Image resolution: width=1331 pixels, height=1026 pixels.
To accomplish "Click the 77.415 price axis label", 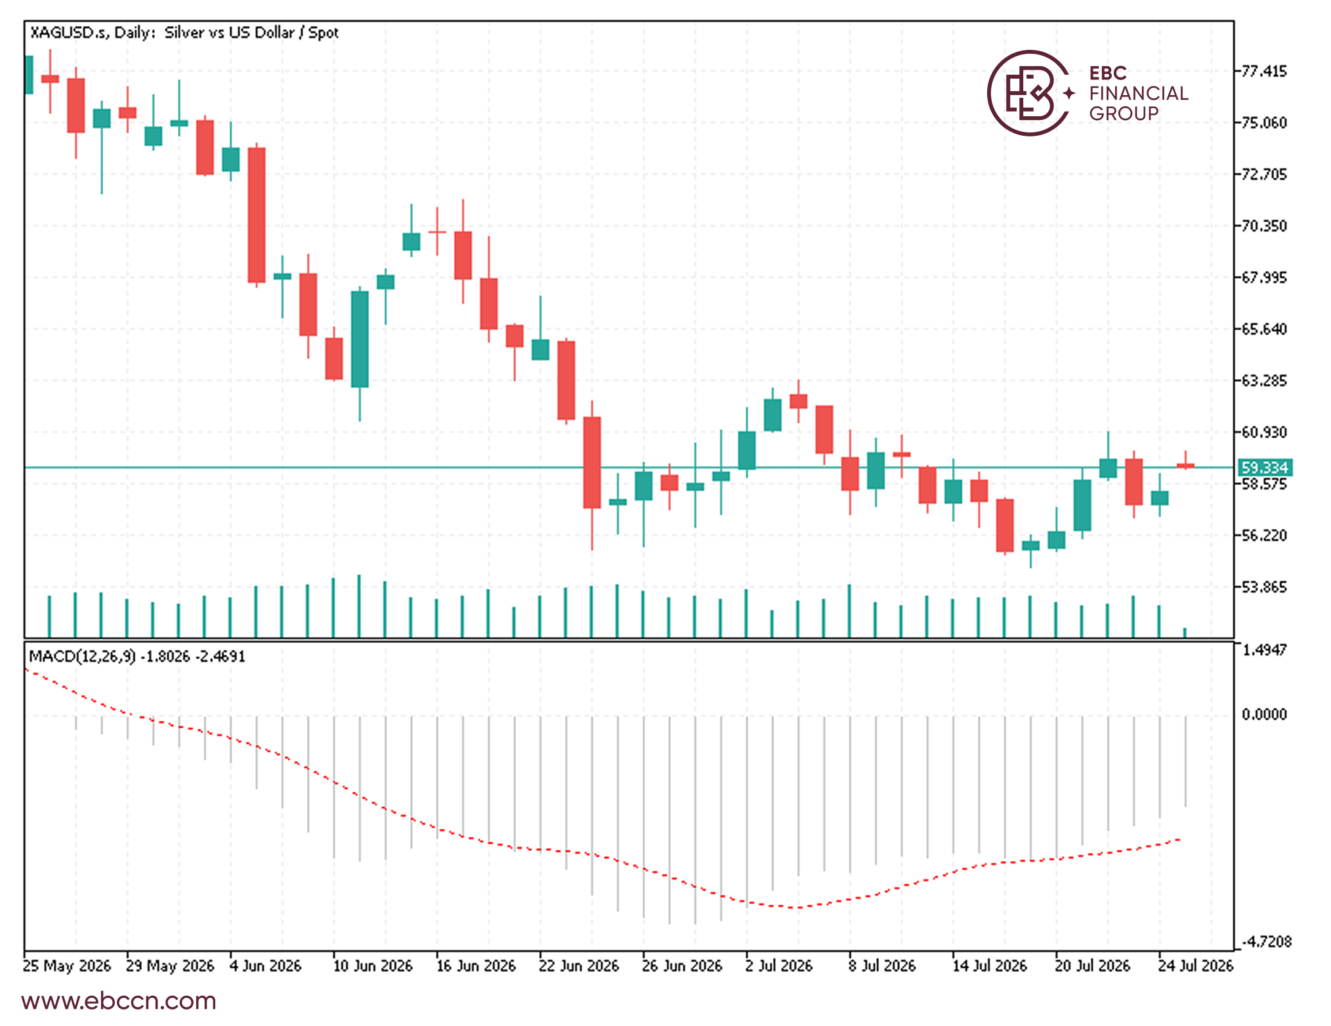I will pos(1265,71).
